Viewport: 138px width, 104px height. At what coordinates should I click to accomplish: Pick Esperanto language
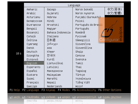(33, 67)
